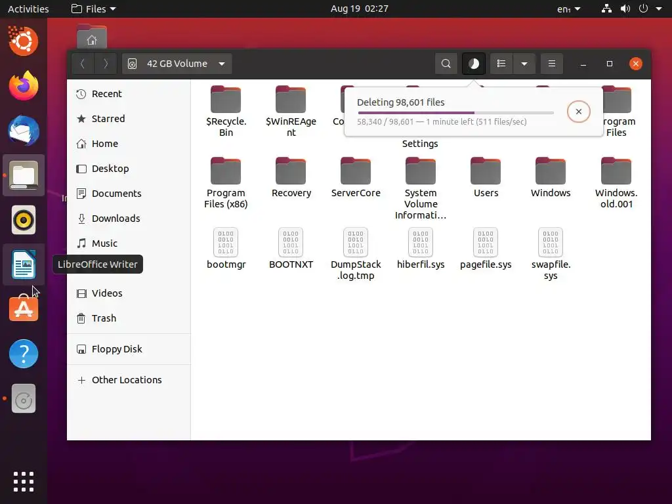The width and height of the screenshot is (672, 504).
Task: Open the Files app menu in top bar
Action: click(93, 9)
